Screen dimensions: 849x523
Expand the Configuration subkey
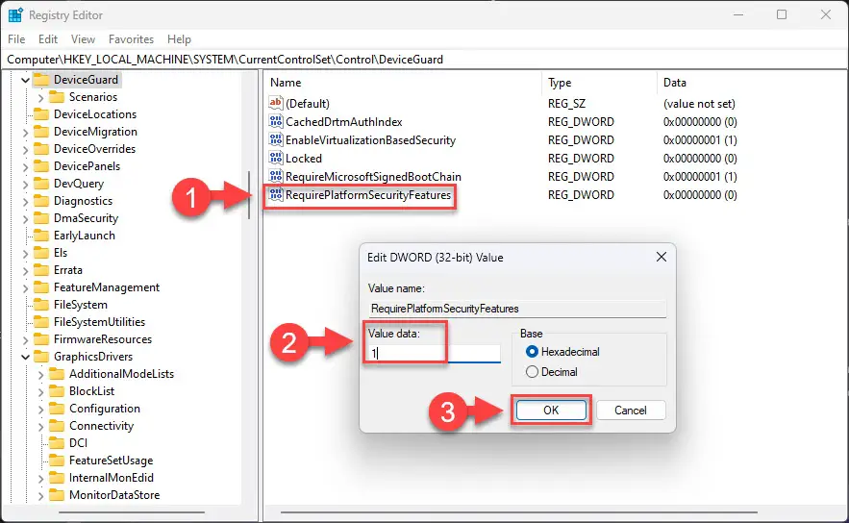click(x=40, y=410)
